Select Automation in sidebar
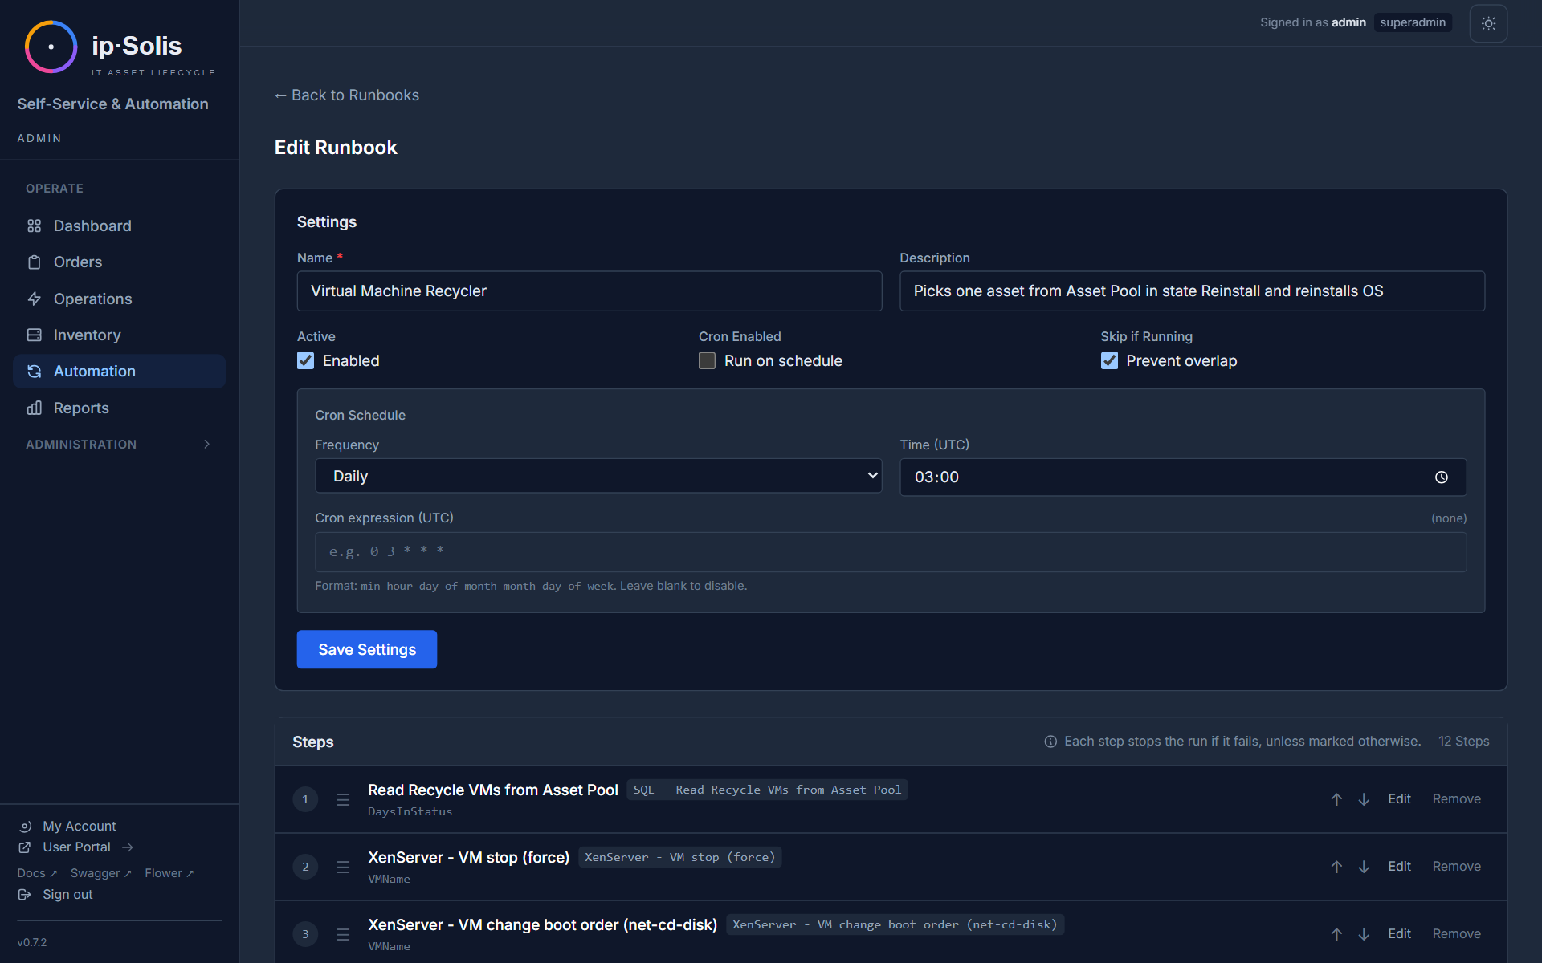Image resolution: width=1542 pixels, height=963 pixels. tap(119, 372)
